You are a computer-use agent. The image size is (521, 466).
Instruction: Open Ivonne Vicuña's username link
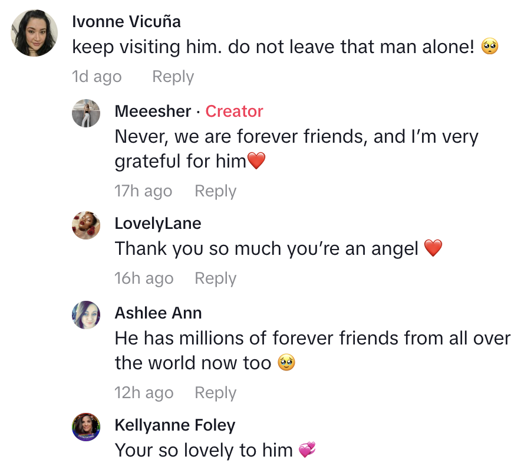(x=126, y=22)
